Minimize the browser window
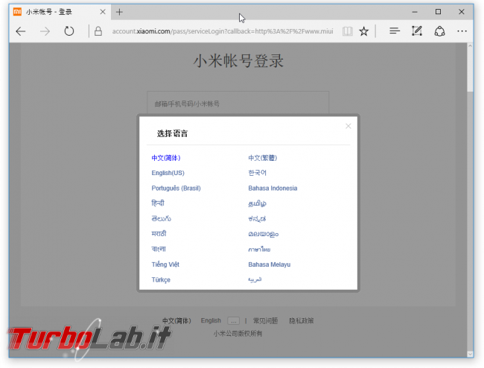 415,12
